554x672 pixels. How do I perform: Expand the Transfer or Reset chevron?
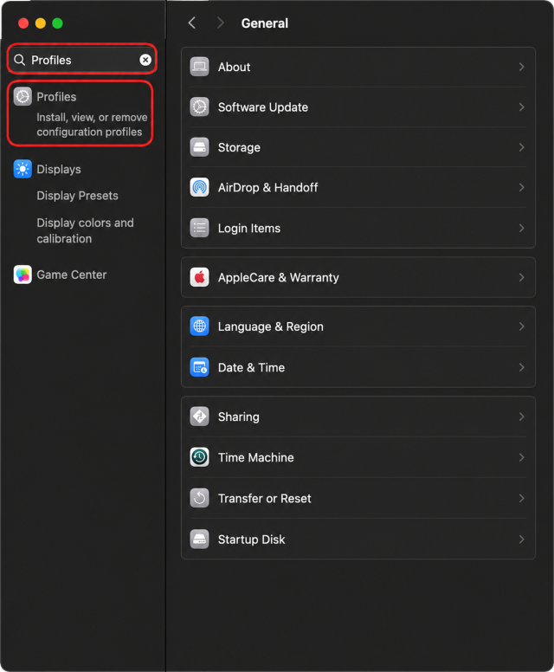tap(521, 498)
